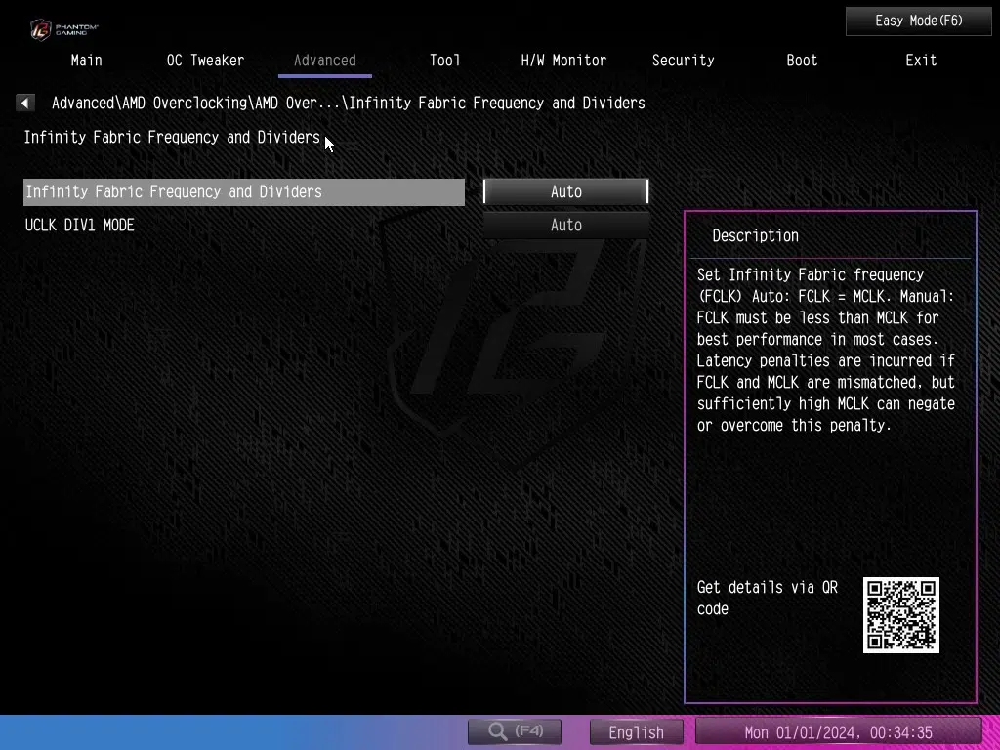Open UCLK DIV1 MODE Auto dropdown

point(565,226)
